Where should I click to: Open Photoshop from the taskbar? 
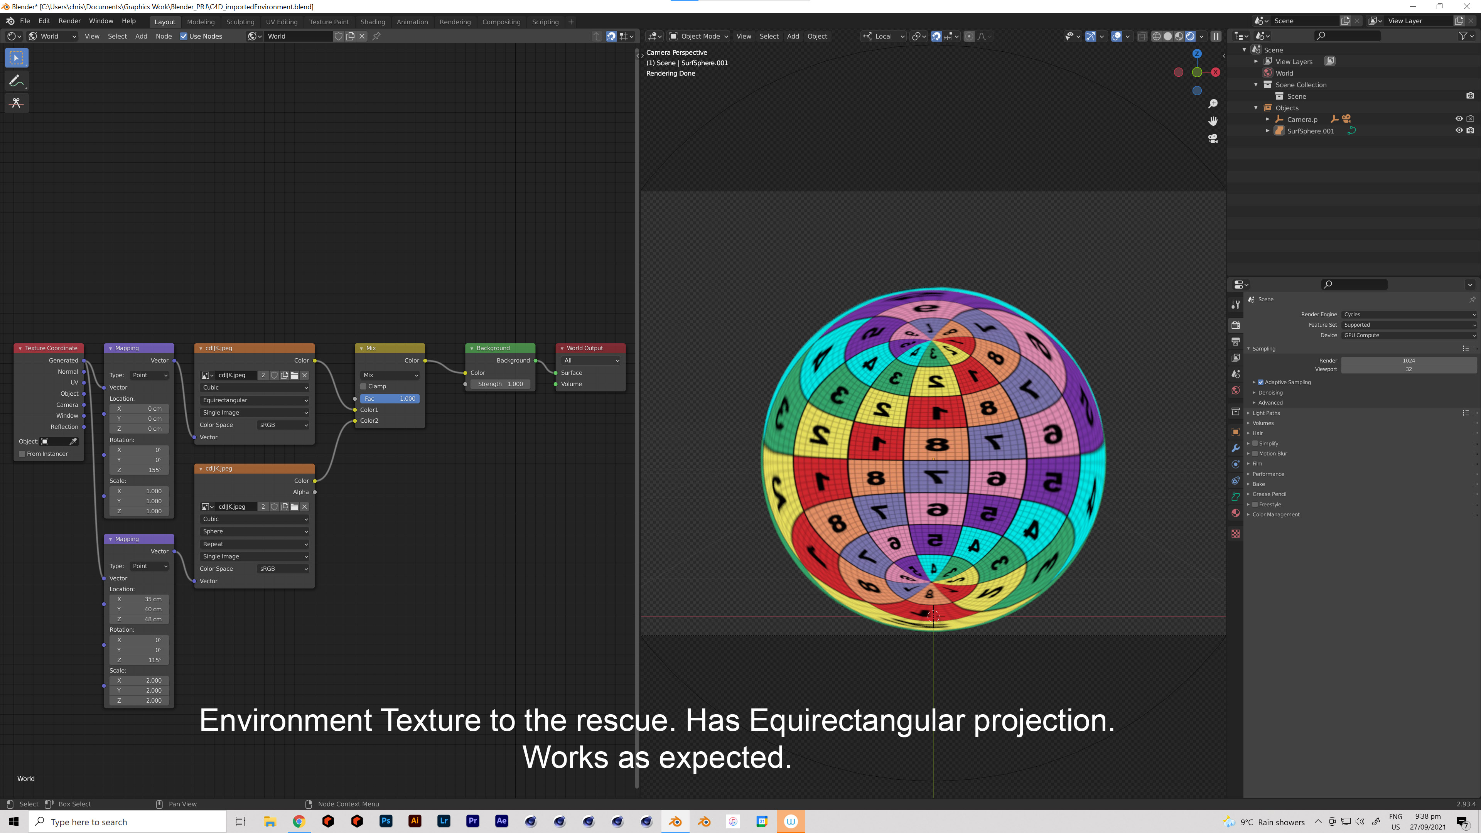click(x=386, y=821)
